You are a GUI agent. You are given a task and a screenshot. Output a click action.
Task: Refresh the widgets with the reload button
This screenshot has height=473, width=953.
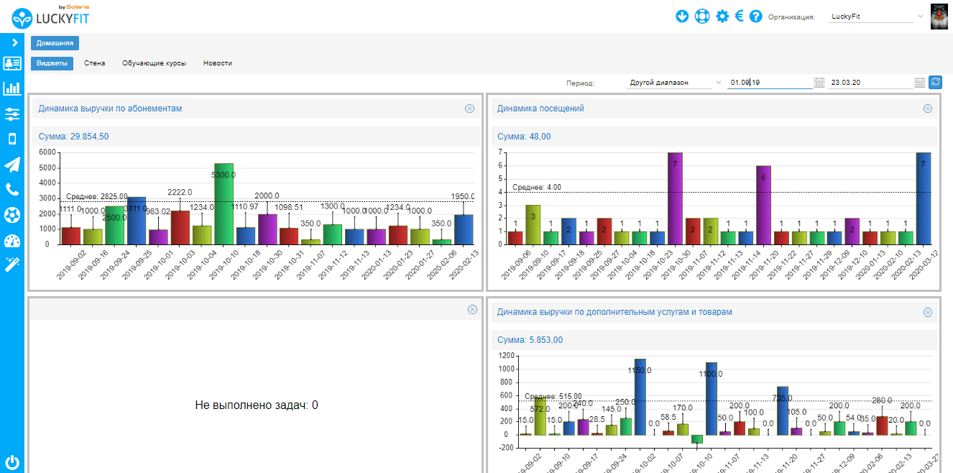coord(935,83)
